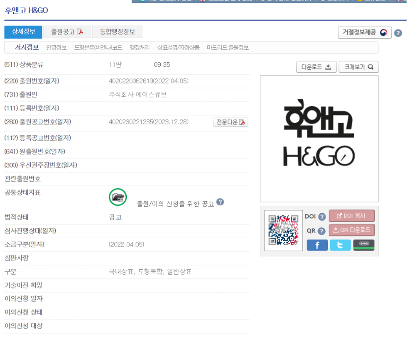
Task: Click the class codes 09 35
Action: (x=162, y=65)
